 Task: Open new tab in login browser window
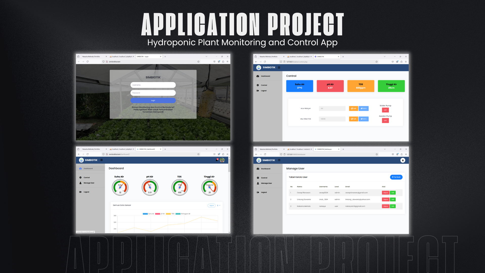165,57
